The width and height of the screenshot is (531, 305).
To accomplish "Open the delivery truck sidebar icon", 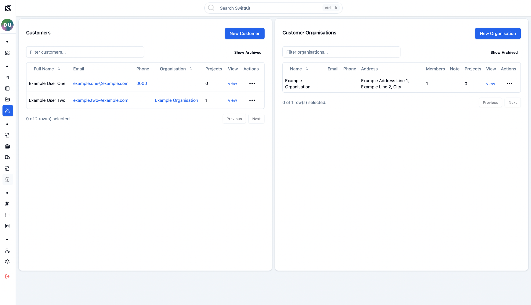I will coord(7,157).
